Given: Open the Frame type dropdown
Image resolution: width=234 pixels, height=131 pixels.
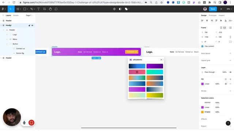Looking at the screenshot, I should click(204, 28).
